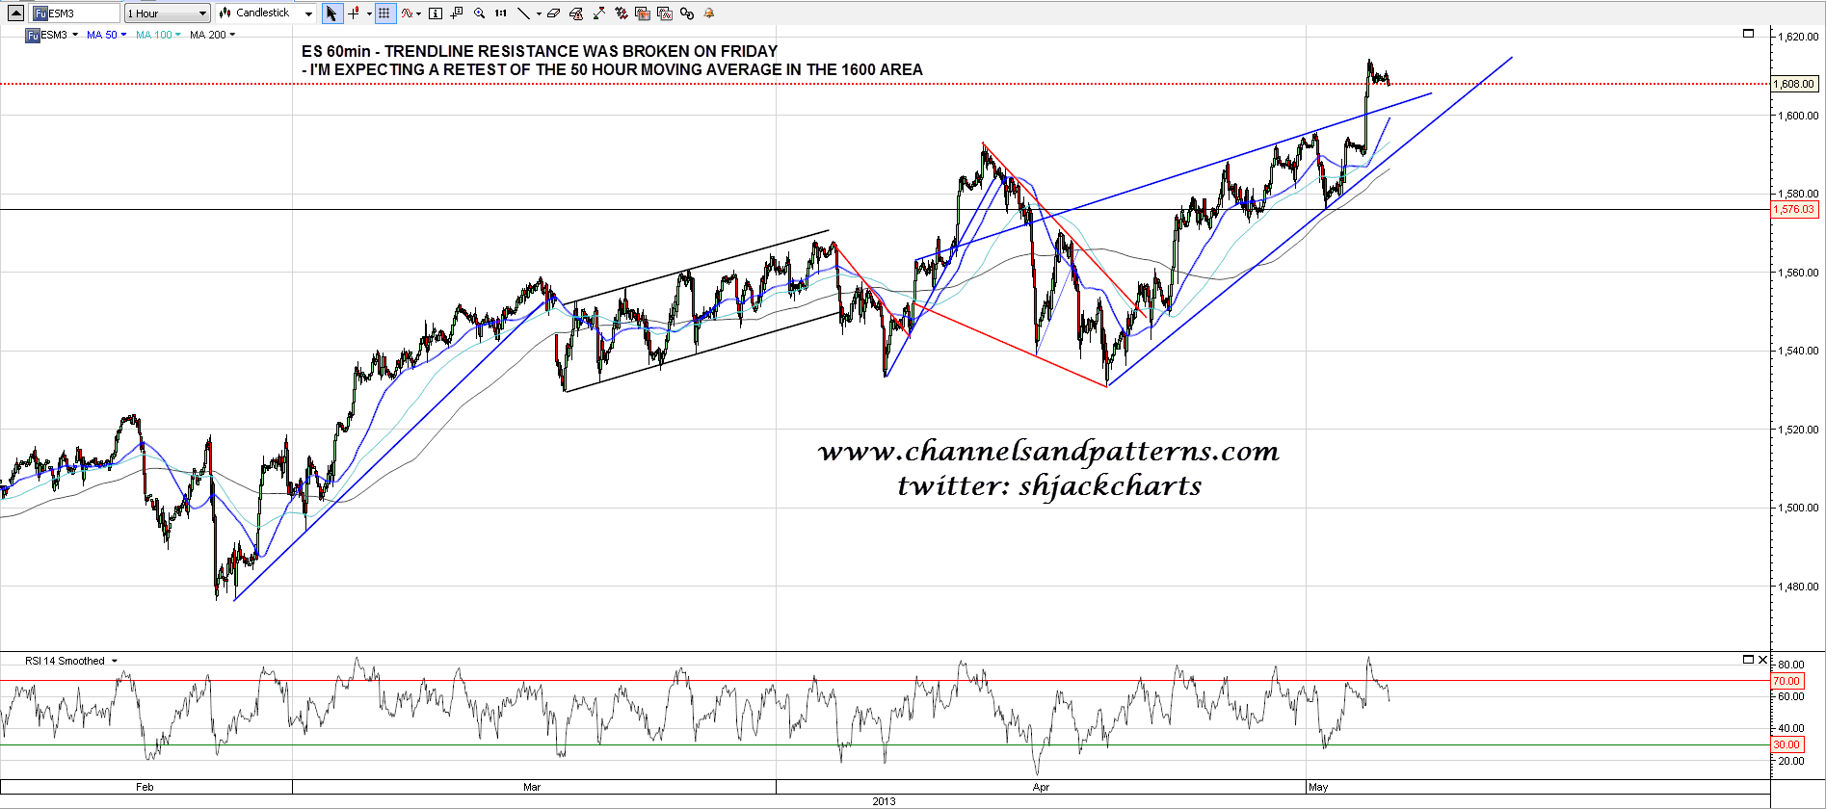The image size is (1826, 809).
Task: Close the RSI indicator pane
Action: tap(1762, 660)
